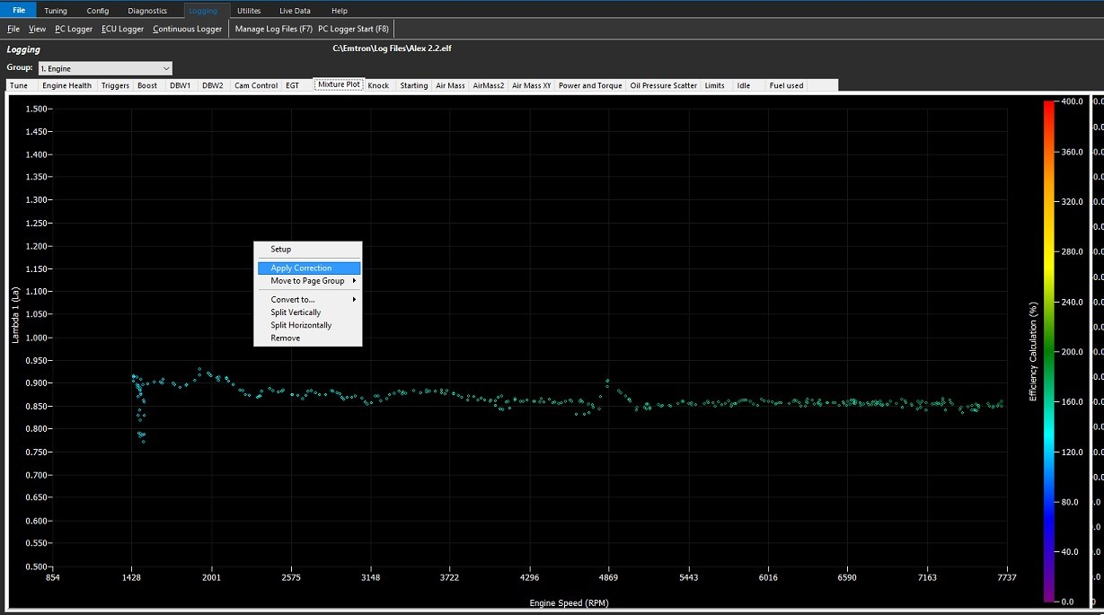Open the ECU Logger menu

click(122, 29)
